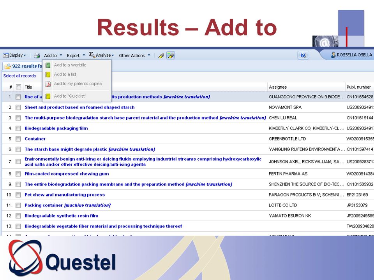Click the printer icon in toolbar
Viewport: 374px width, 280px height.
tap(37, 56)
